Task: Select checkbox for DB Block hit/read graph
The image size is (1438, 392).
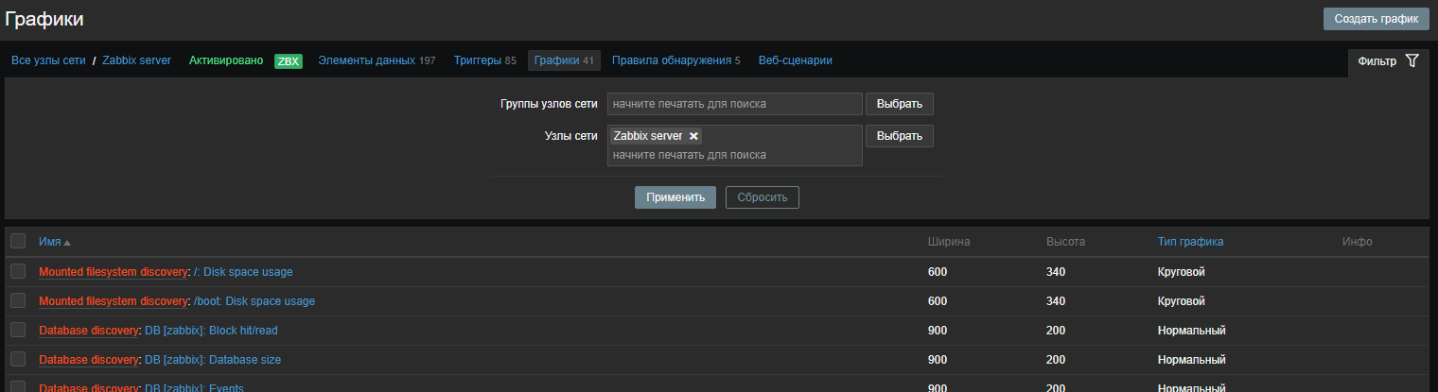Action: click(x=18, y=331)
